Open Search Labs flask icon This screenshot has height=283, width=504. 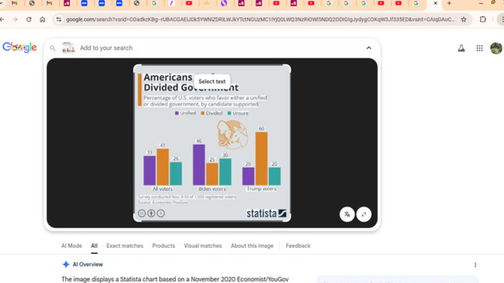[x=461, y=48]
